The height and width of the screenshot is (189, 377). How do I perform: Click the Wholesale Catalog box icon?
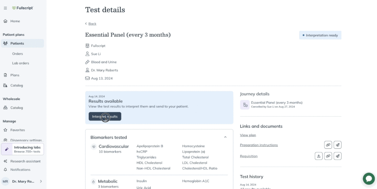point(5,108)
